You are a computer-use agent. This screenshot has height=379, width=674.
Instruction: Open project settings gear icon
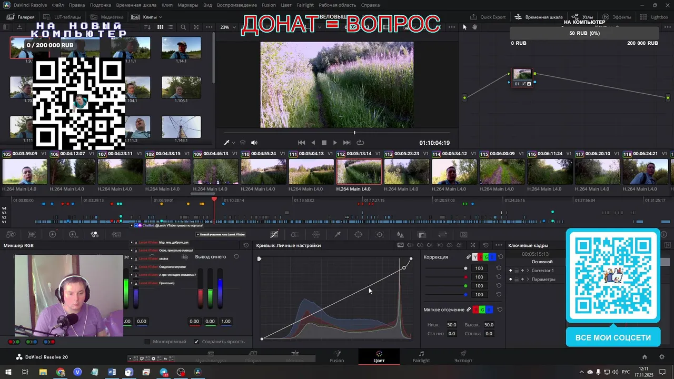[x=662, y=357]
